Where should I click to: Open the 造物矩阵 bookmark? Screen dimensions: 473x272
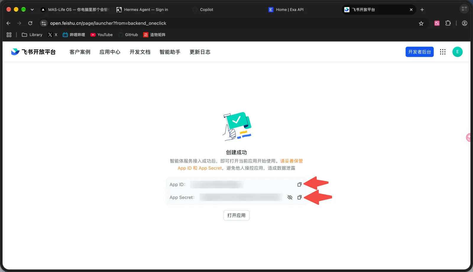click(x=154, y=35)
